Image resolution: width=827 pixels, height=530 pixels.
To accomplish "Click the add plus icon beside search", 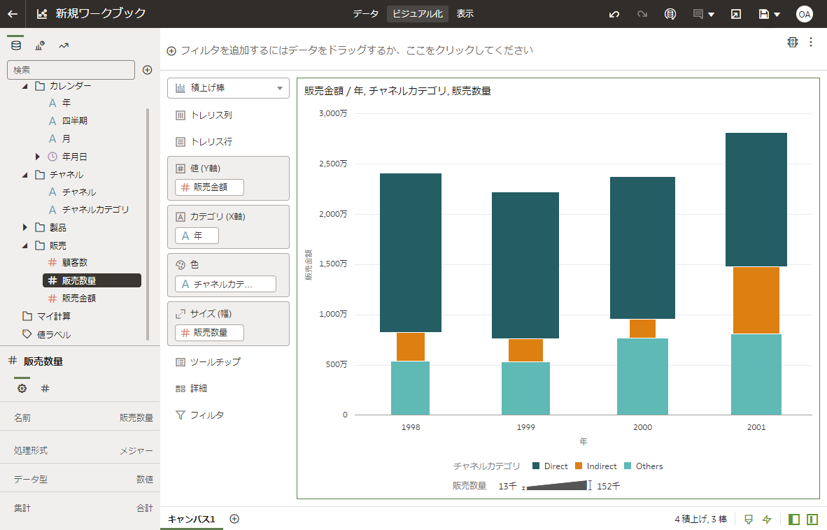I will (x=148, y=69).
